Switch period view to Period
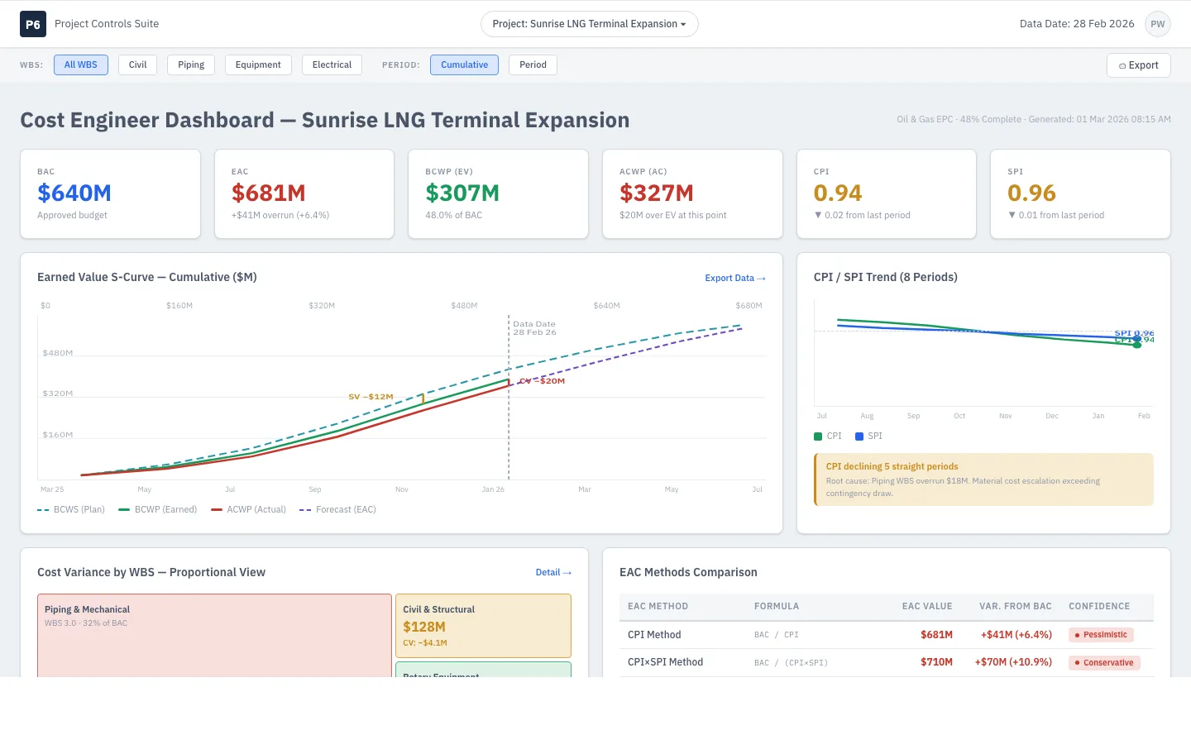This screenshot has width=1191, height=749. [x=533, y=64]
